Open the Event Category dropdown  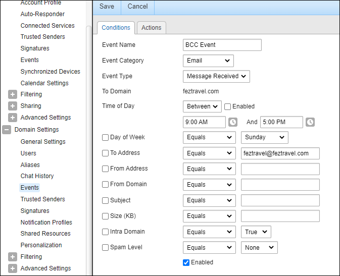[208, 61]
